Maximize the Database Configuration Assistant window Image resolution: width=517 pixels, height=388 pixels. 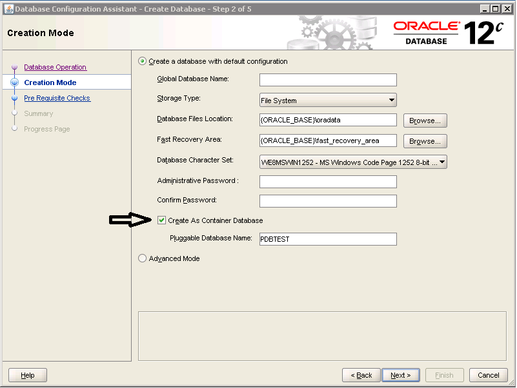[495, 9]
